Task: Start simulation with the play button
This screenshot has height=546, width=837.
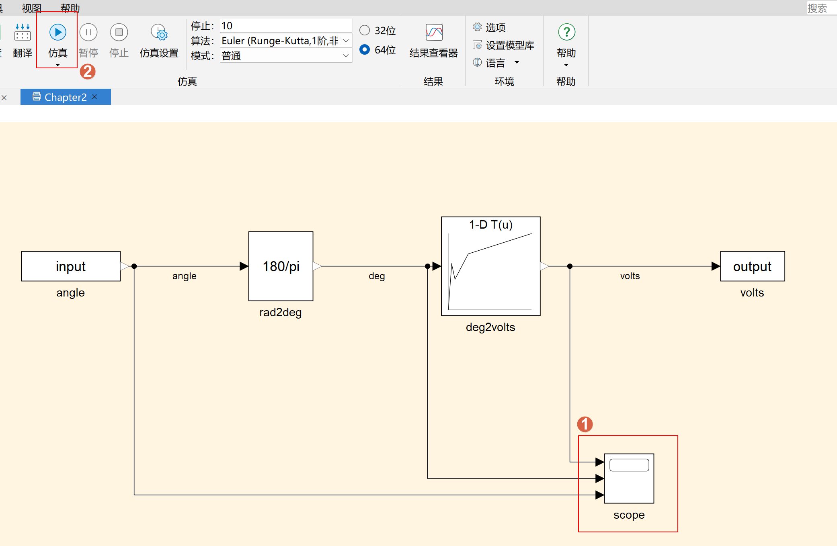Action: point(57,32)
